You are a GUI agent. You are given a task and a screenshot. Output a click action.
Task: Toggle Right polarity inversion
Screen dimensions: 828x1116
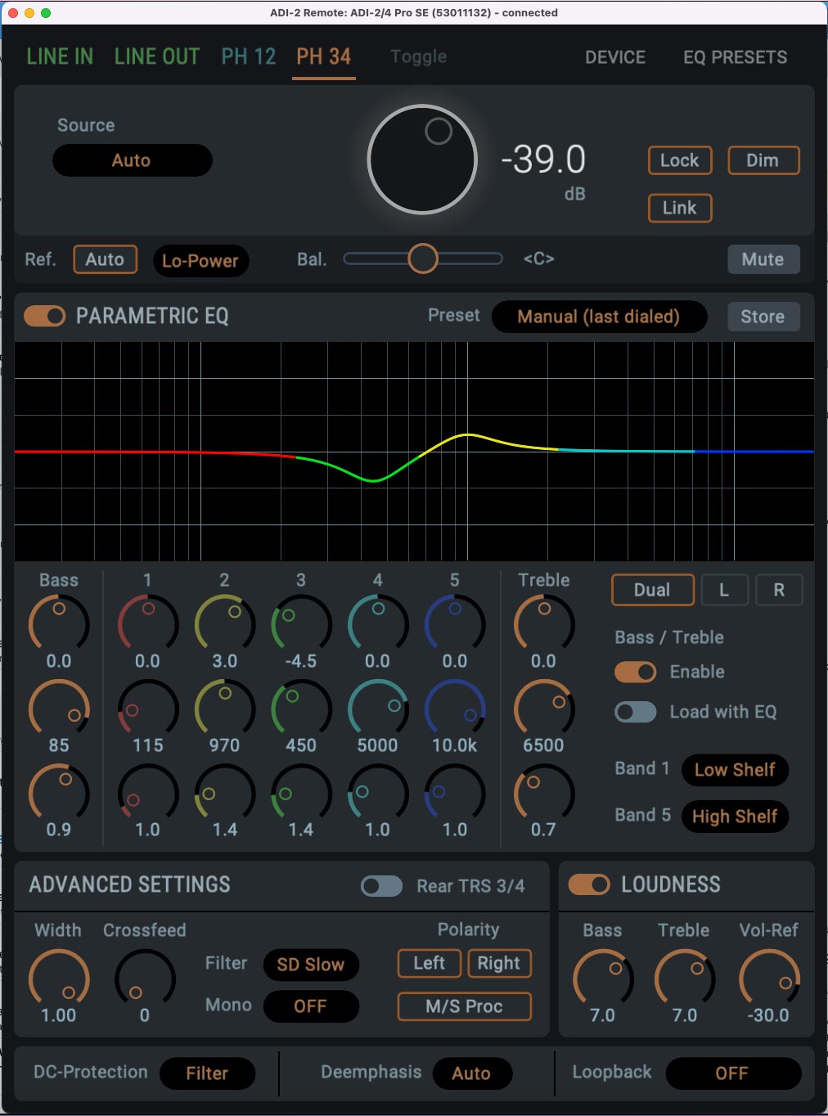tap(499, 963)
